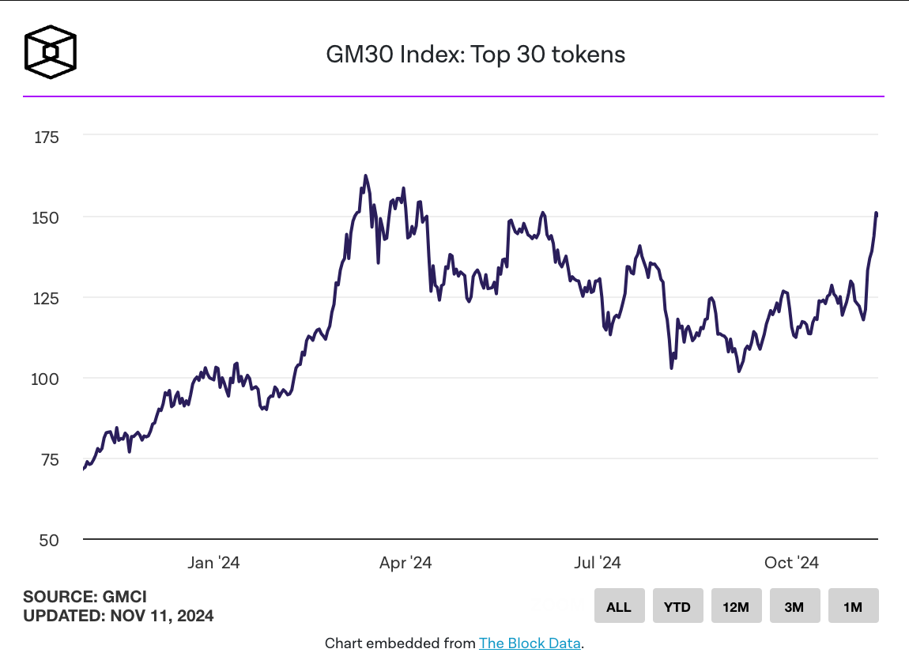Click the UPDATED: NOV 11, 2024 text
Screen dimensions: 909x664
[119, 616]
